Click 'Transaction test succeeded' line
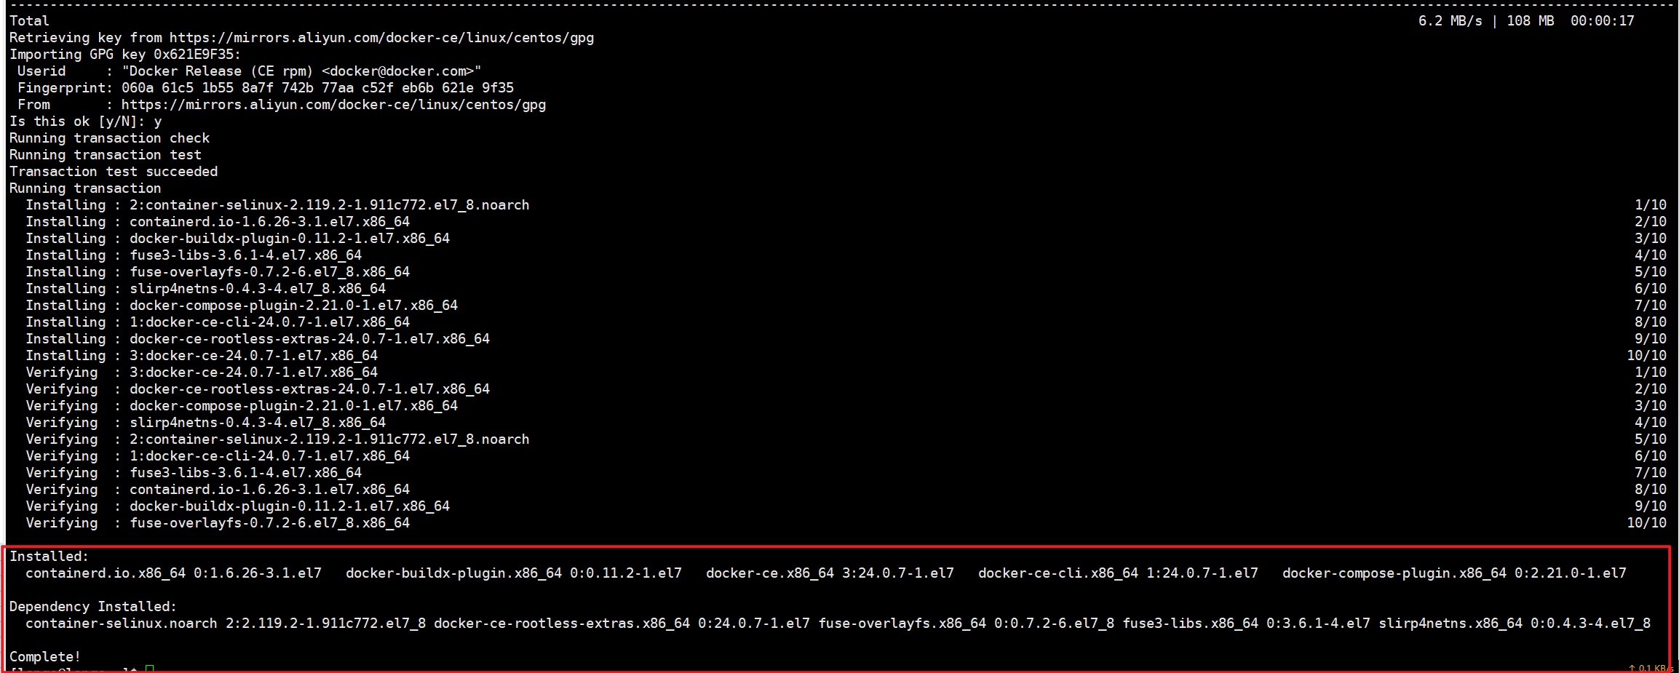Screen dimensions: 1679x673 (114, 172)
